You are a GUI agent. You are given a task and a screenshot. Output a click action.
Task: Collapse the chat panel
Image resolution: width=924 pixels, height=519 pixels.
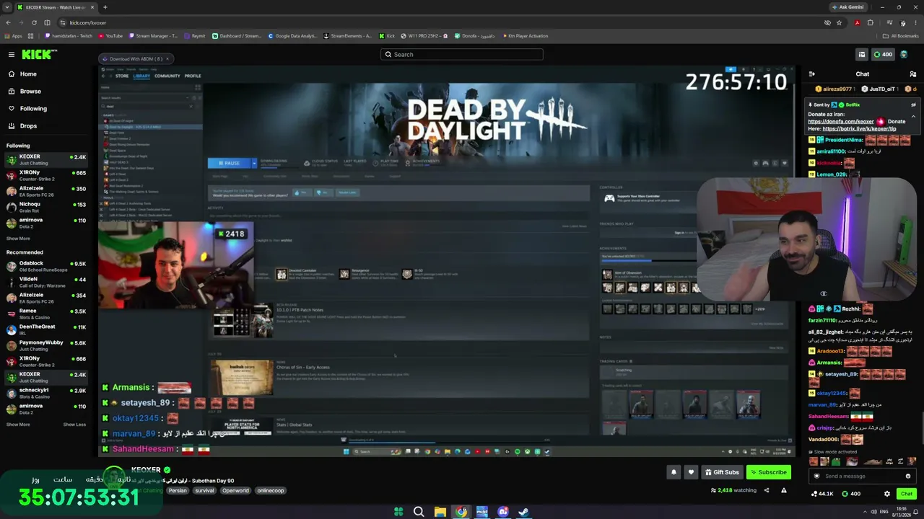[x=812, y=74]
